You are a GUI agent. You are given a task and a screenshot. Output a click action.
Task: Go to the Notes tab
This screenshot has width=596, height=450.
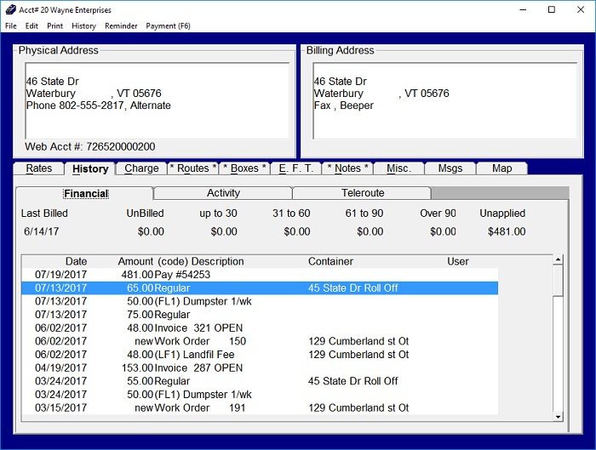pos(347,168)
